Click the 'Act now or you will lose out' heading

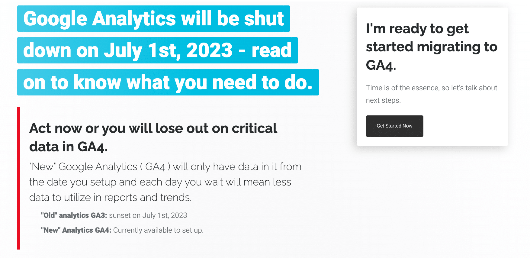pos(153,137)
